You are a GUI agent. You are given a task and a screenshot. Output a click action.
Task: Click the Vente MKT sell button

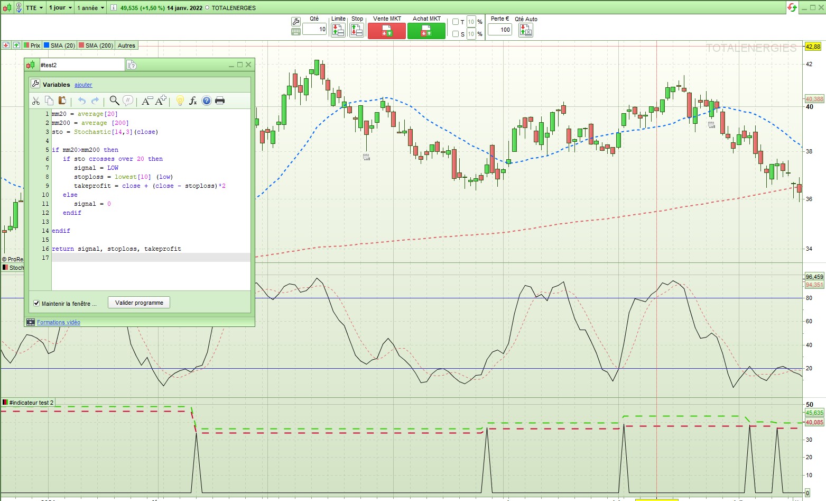pyautogui.click(x=387, y=31)
